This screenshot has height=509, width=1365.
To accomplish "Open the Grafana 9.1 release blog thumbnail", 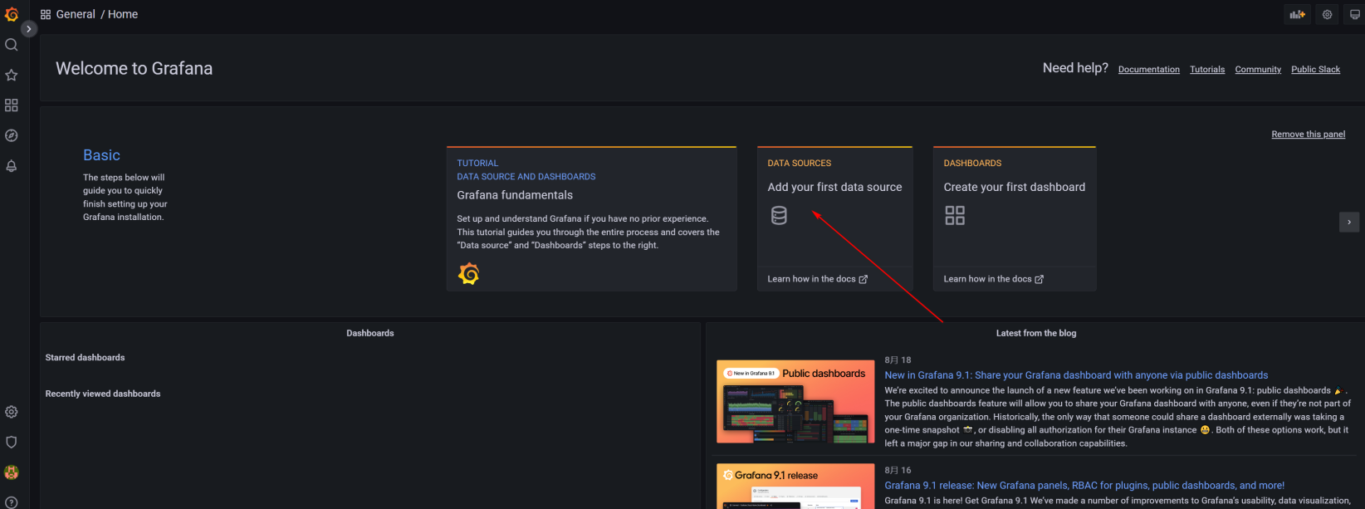I will tap(795, 487).
